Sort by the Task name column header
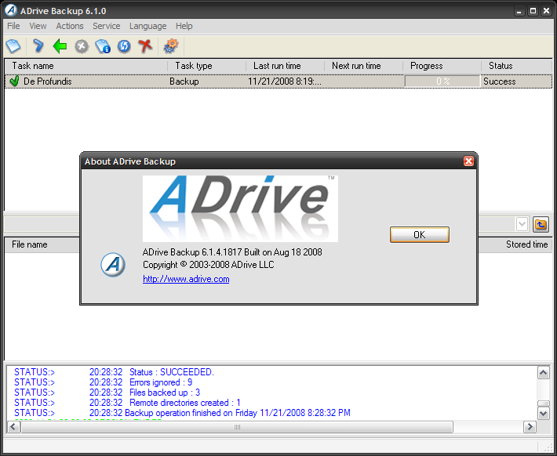This screenshot has width=557, height=456. click(86, 66)
